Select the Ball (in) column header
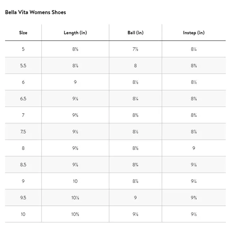Viewport: 229px width, 229px height. [x=135, y=32]
